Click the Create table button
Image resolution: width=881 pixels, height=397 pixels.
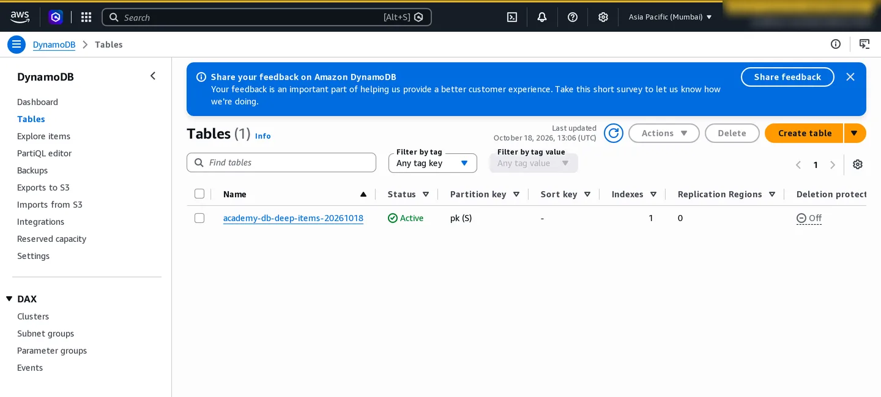coord(805,133)
